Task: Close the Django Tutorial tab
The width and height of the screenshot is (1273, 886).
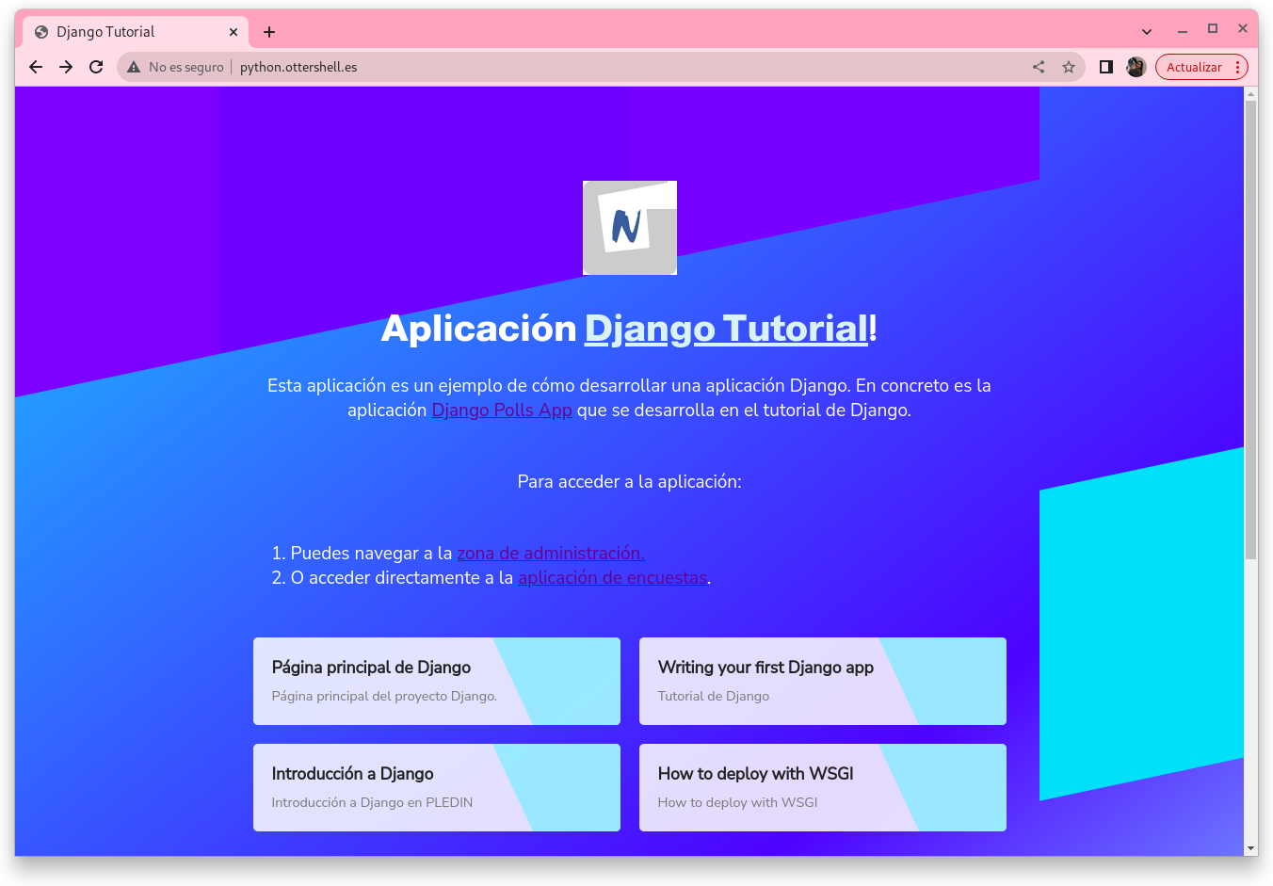Action: click(x=234, y=32)
